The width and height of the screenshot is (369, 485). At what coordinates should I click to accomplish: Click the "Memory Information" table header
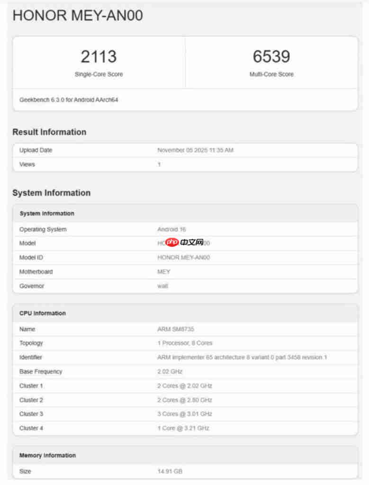coord(185,455)
